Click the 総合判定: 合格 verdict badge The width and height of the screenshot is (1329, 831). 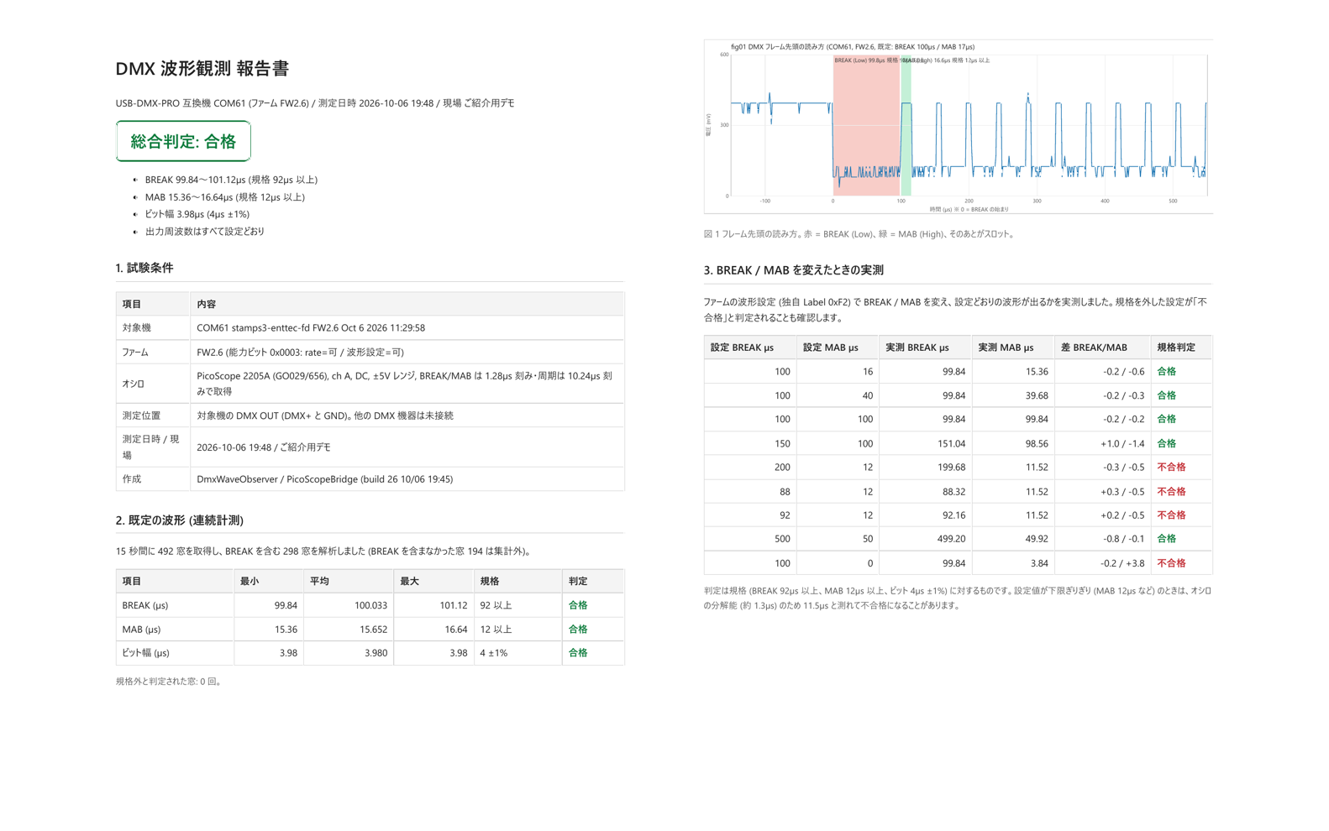pos(183,141)
